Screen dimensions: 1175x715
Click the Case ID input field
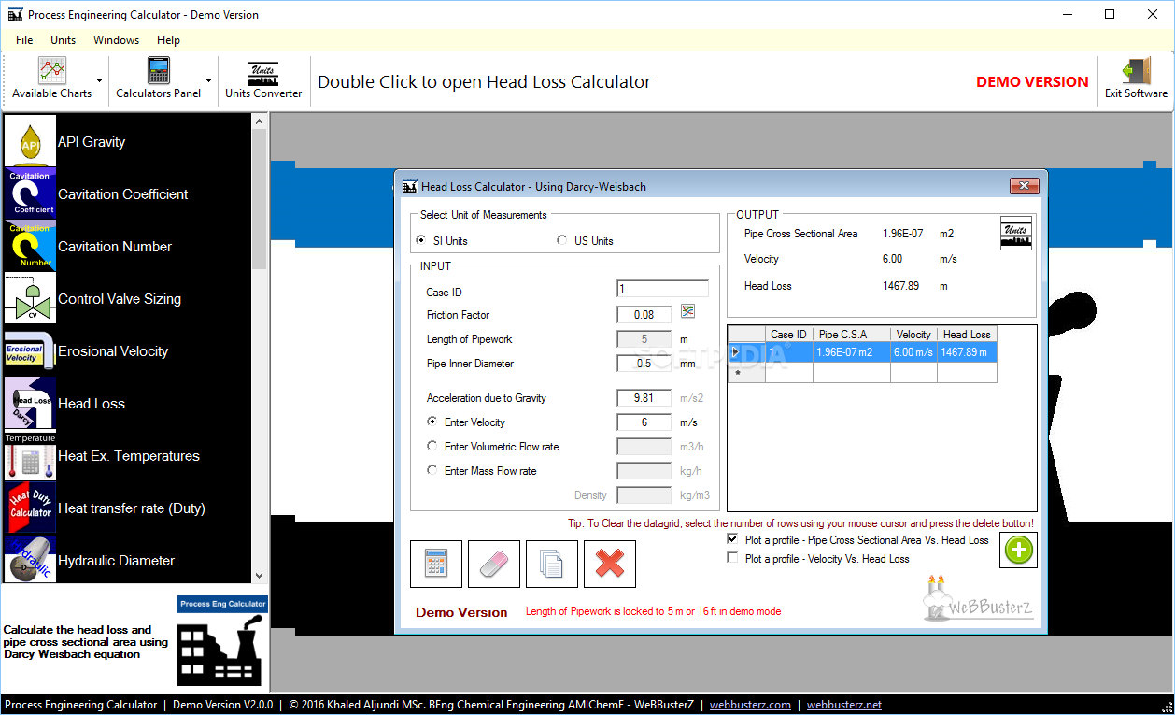click(x=662, y=290)
